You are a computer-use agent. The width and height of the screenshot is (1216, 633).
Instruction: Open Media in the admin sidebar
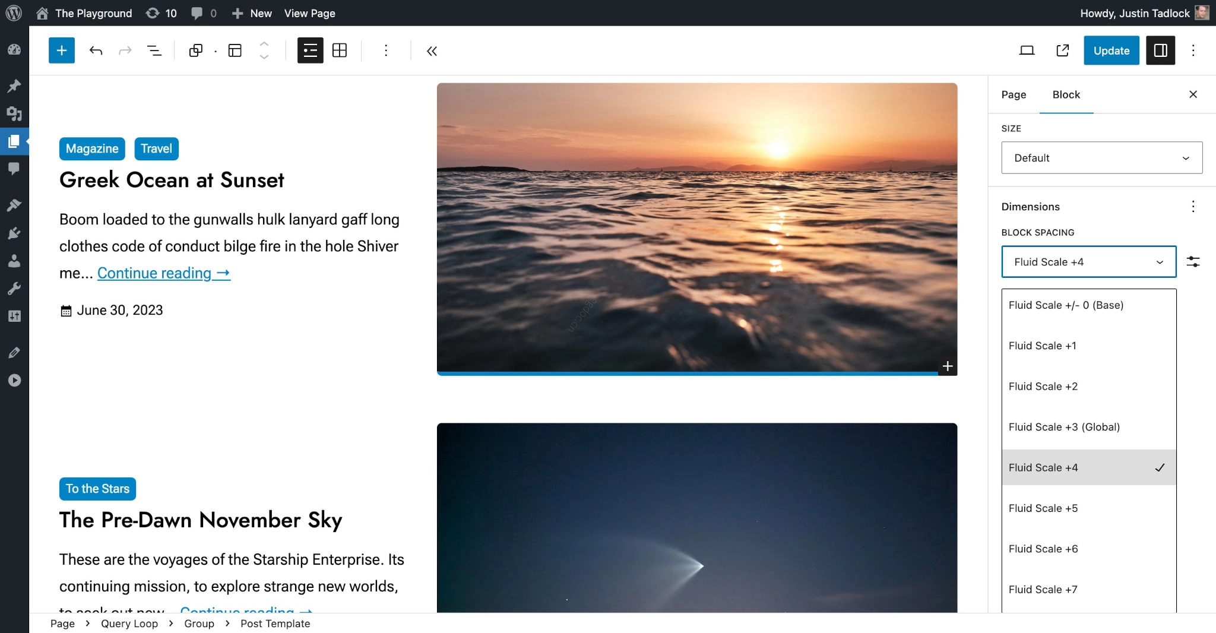coord(14,113)
